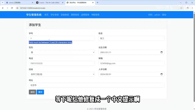This screenshot has width=195, height=110.
Task: Maximize the browser window
Action: (x=186, y=2)
